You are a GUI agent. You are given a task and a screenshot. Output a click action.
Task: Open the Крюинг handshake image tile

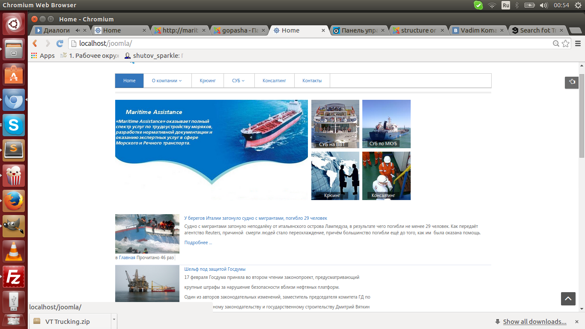335,176
